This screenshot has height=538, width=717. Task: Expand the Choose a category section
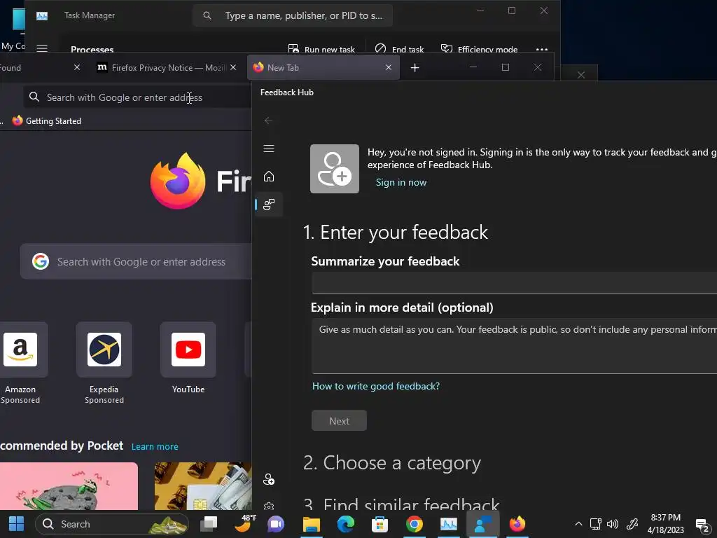(392, 463)
